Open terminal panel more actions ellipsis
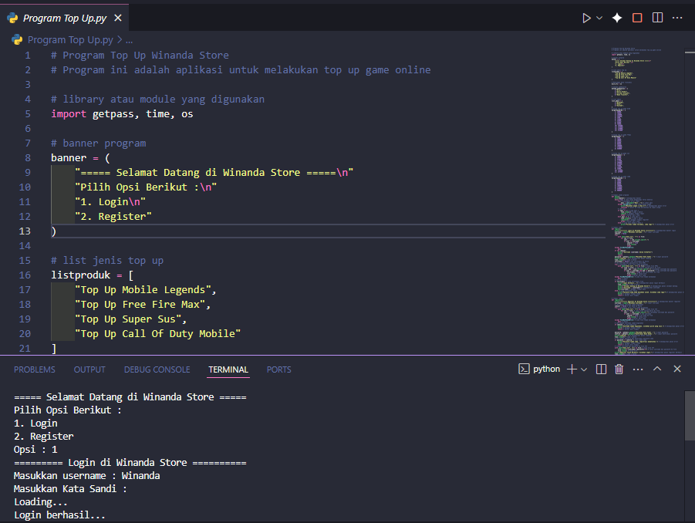The height and width of the screenshot is (523, 695). coord(638,369)
